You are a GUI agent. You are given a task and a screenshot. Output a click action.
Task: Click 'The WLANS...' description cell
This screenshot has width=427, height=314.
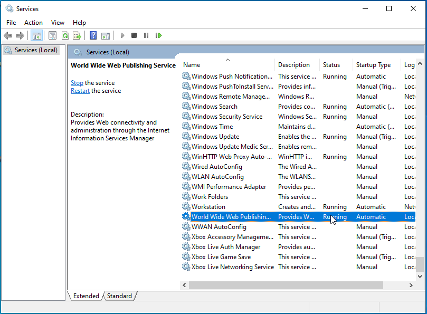(x=297, y=176)
